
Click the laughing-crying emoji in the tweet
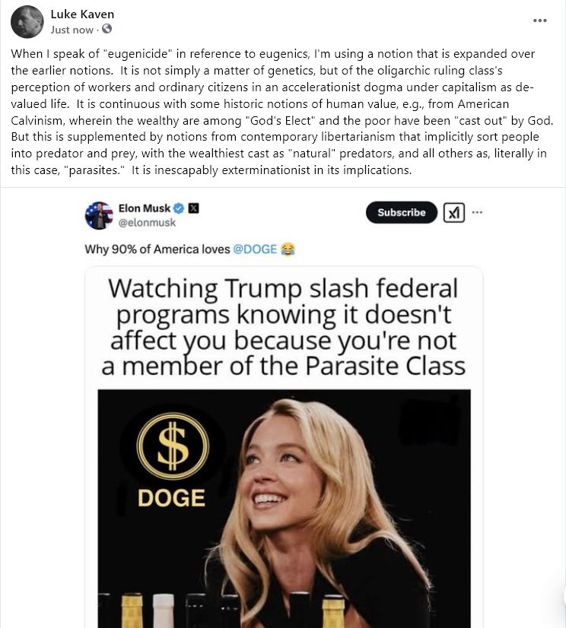288,249
